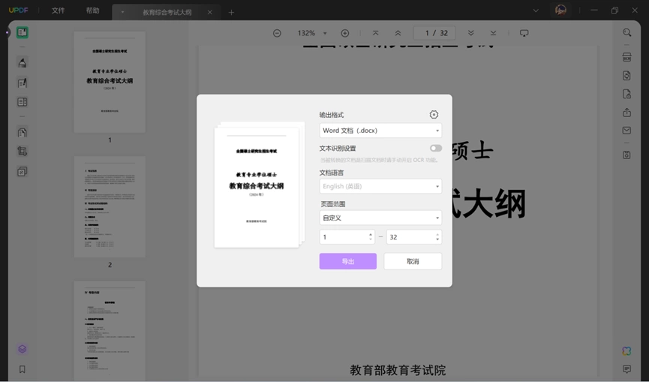Screen dimensions: 649x382
Task: Click the zoom out minus icon
Action: point(277,33)
